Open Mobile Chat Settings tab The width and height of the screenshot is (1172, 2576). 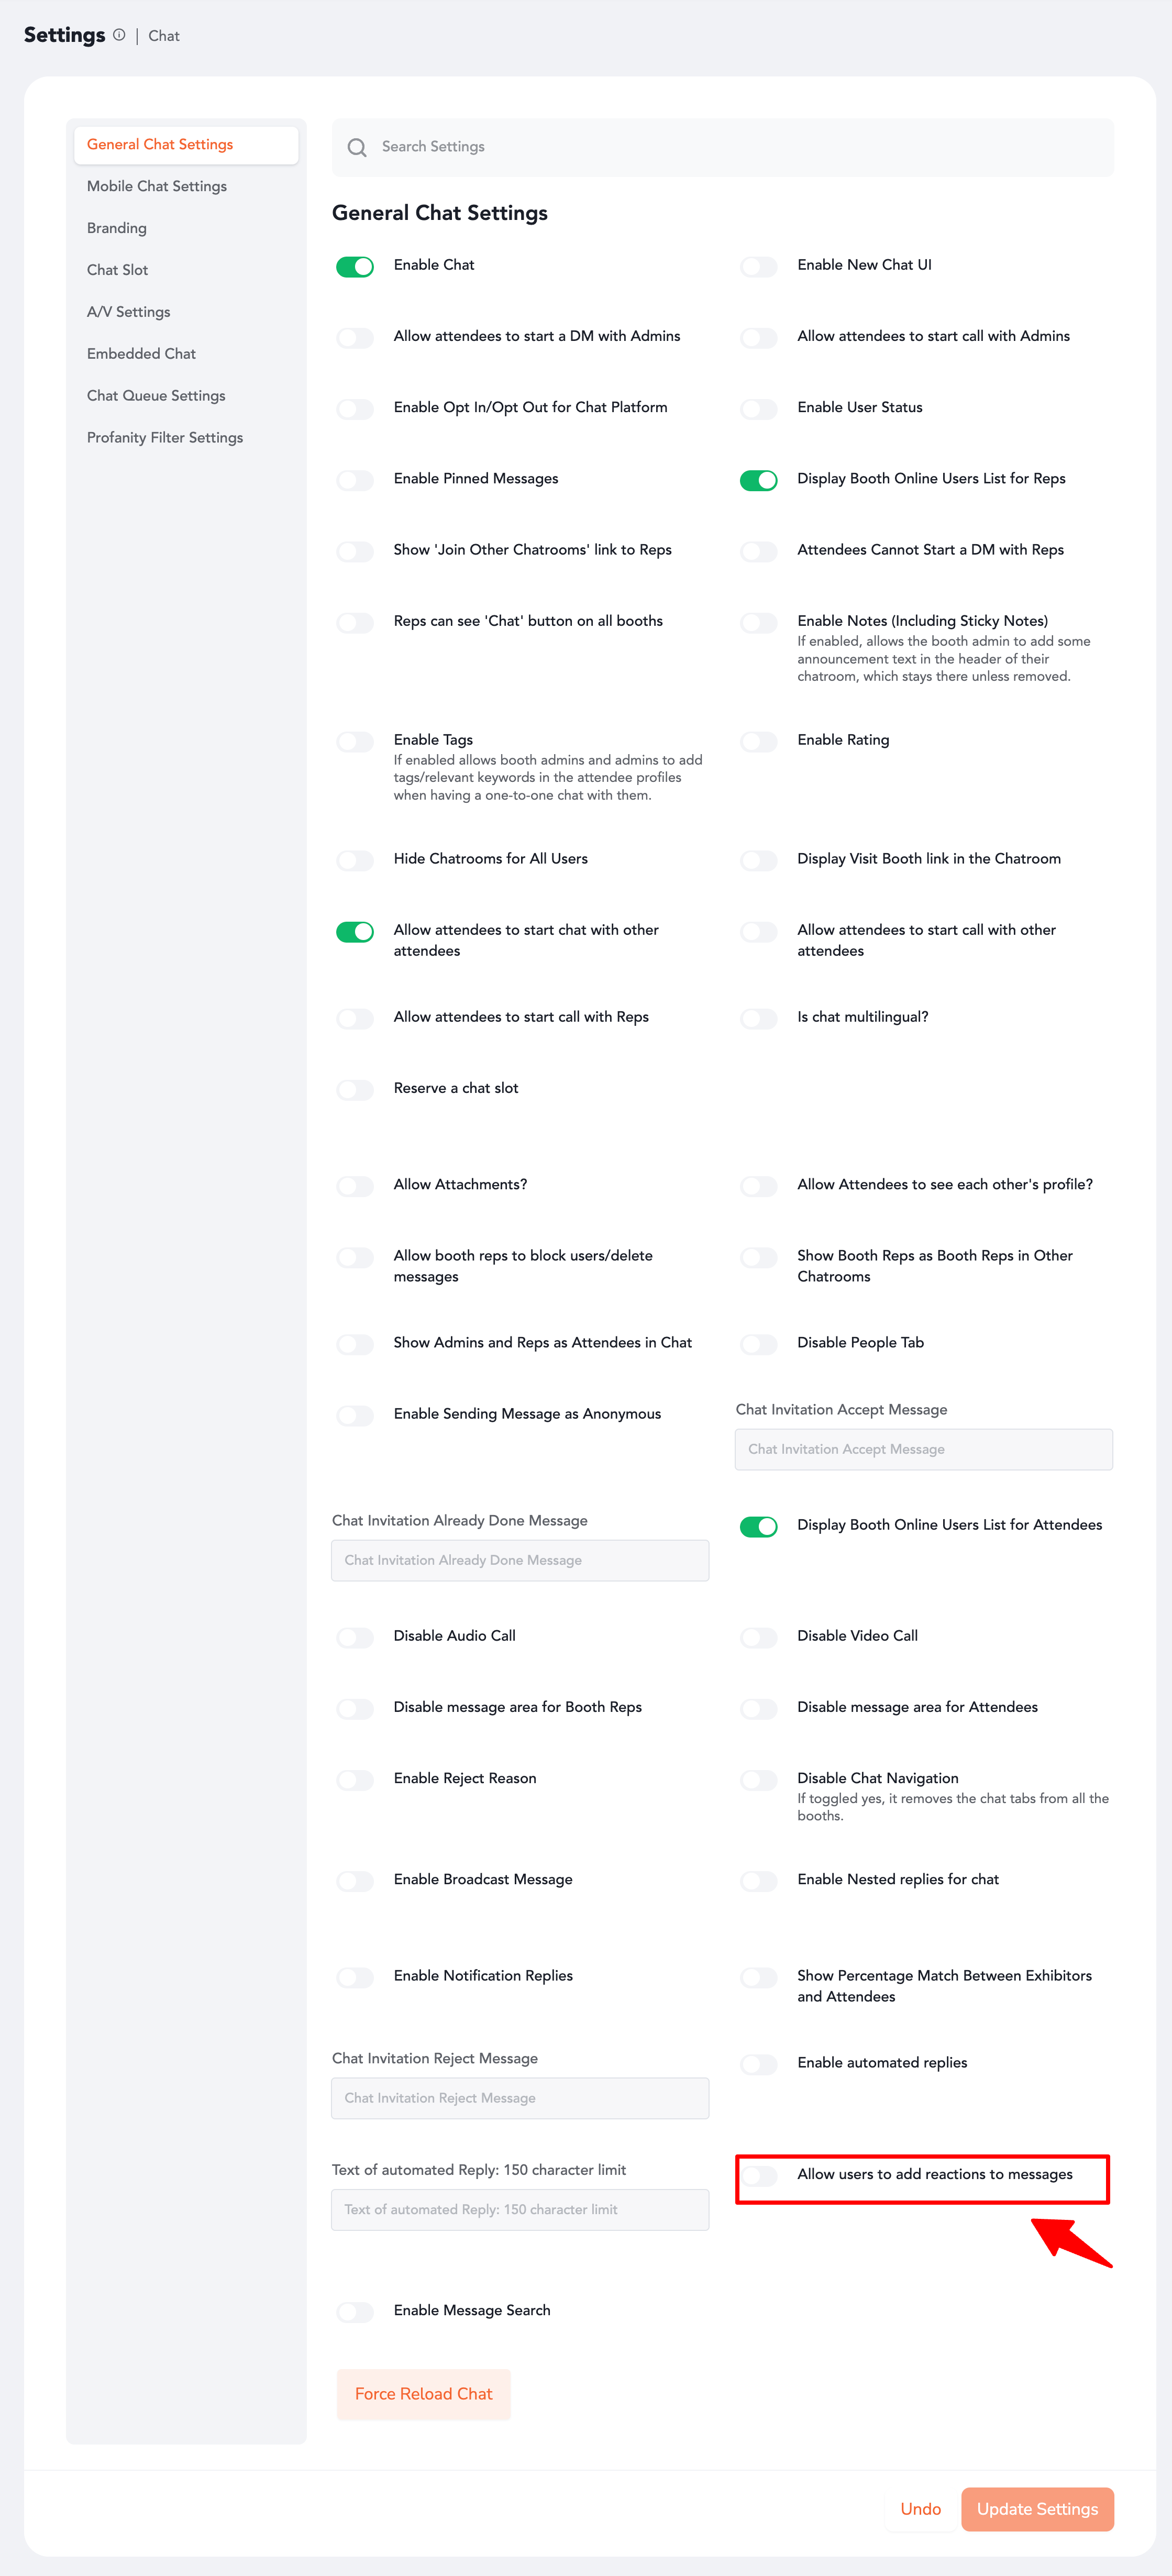coord(157,186)
